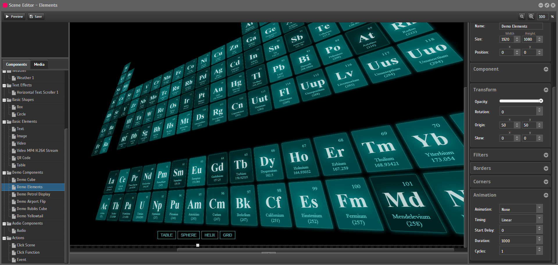Collapse the Component section
This screenshot has height=265, width=558.
point(546,69)
